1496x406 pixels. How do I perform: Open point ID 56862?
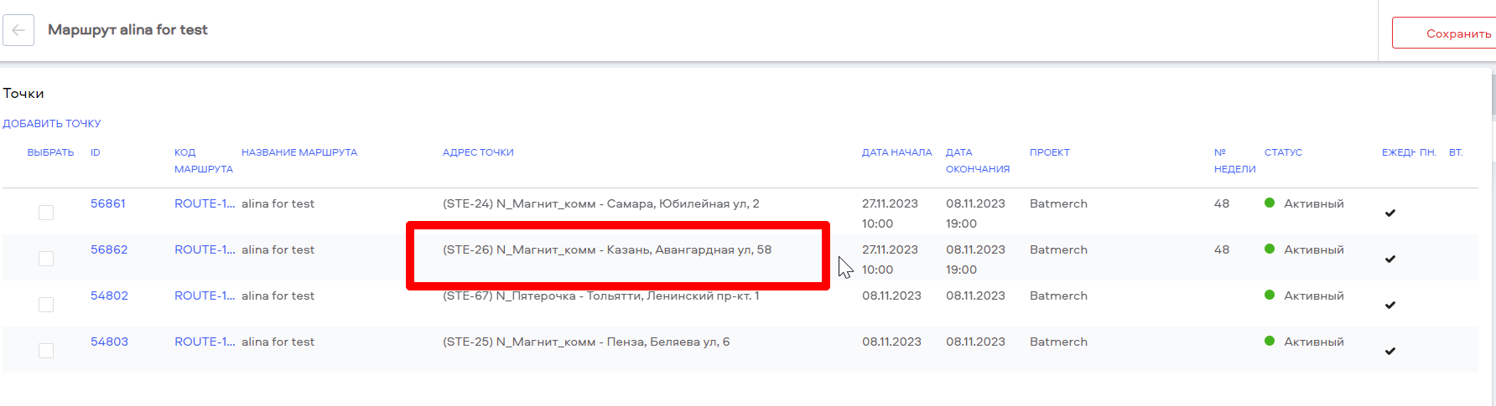pyautogui.click(x=109, y=249)
